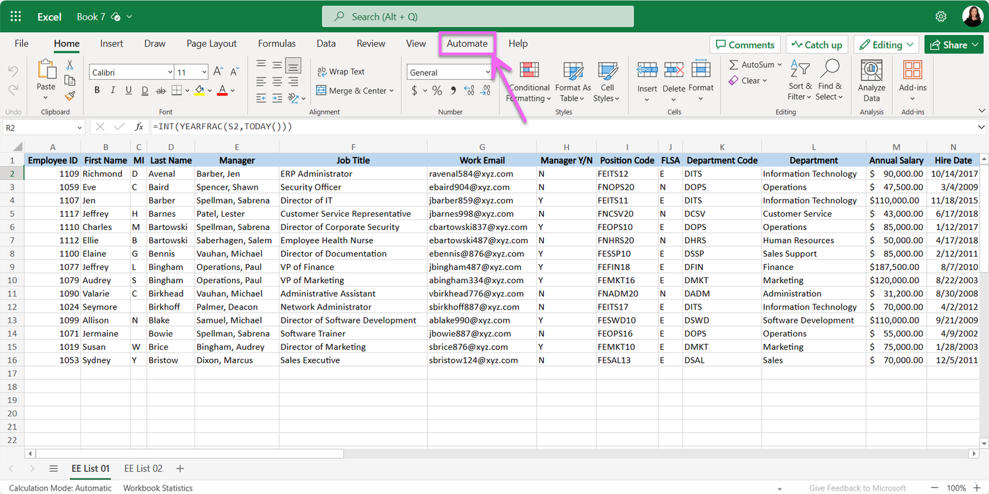Open the Comments pane
The image size is (989, 494).
click(745, 44)
